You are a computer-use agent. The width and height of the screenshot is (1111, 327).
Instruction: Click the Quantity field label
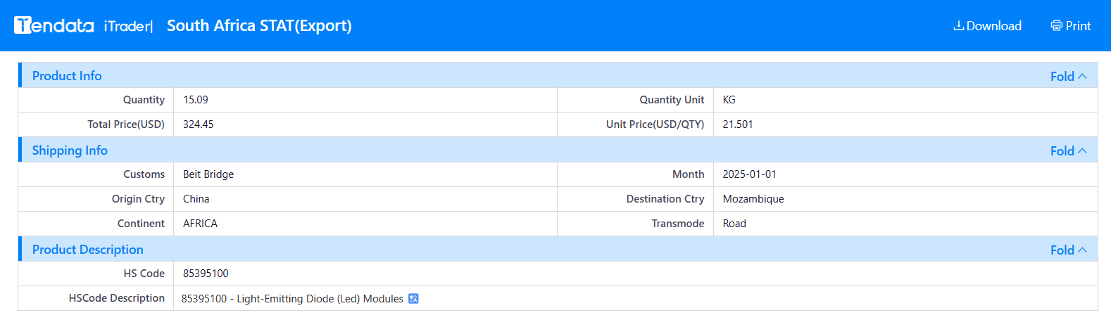[144, 100]
